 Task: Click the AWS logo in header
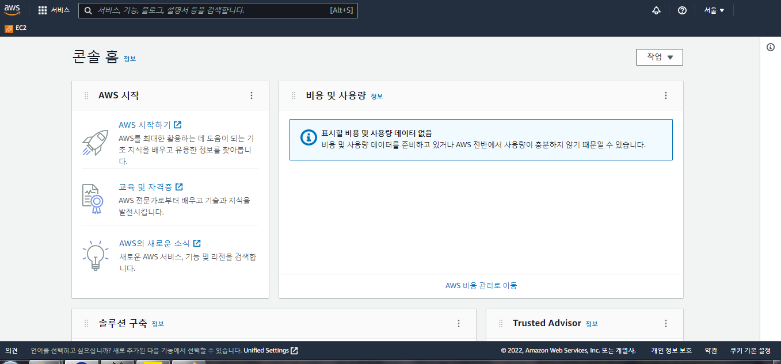[x=12, y=10]
